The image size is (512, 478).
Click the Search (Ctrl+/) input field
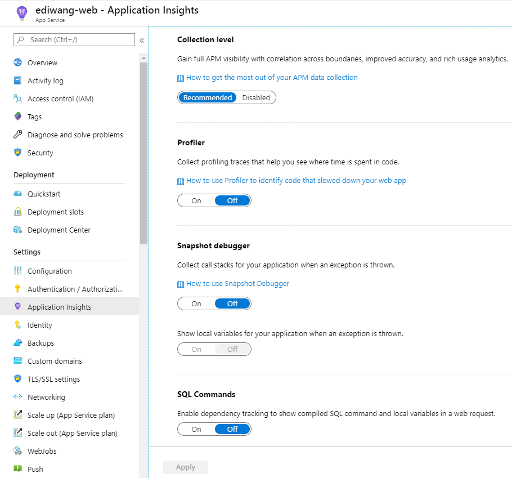point(79,39)
